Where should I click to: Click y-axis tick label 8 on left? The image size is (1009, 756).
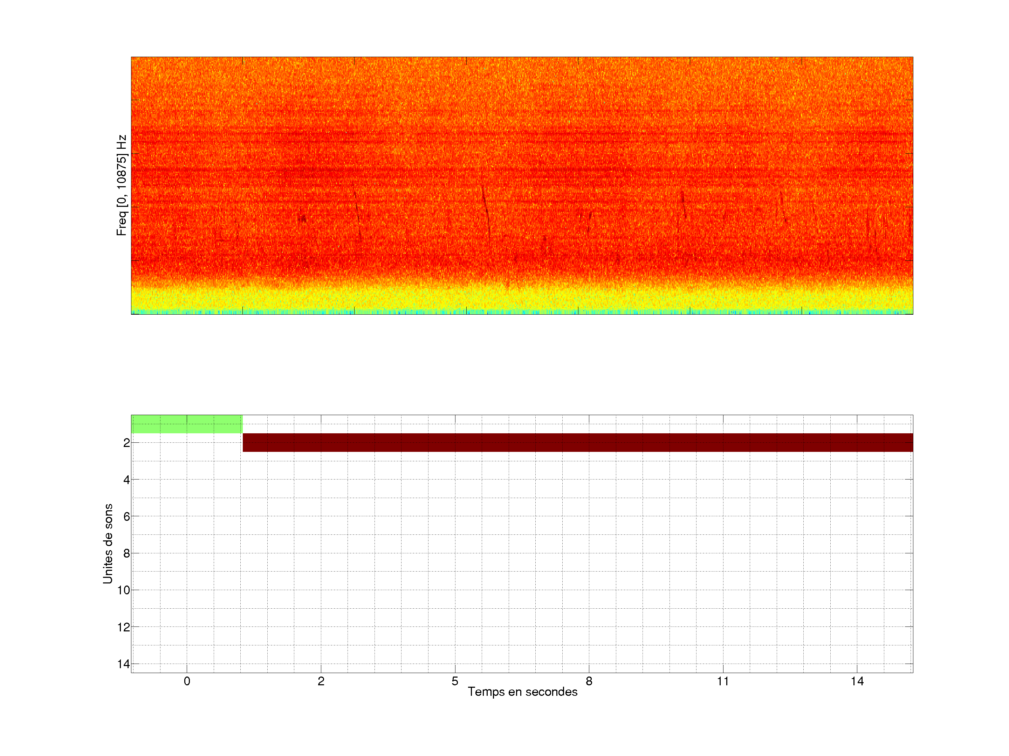point(126,554)
